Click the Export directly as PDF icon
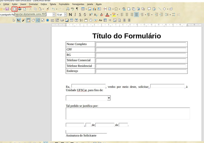The image size is (204, 143). pos(15,9)
